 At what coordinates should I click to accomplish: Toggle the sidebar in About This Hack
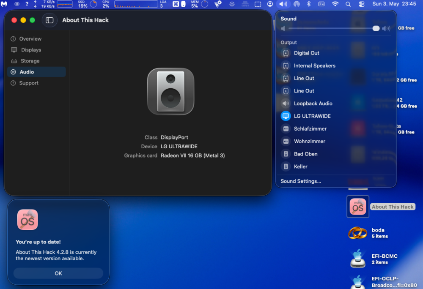click(x=49, y=20)
